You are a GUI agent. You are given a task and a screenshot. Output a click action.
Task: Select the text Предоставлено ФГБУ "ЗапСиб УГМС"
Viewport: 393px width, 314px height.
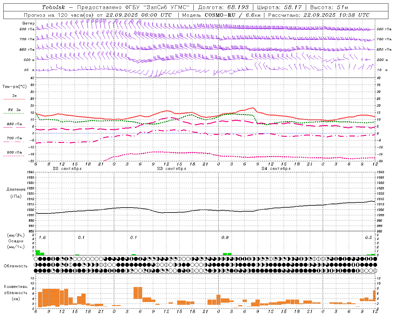[133, 7]
